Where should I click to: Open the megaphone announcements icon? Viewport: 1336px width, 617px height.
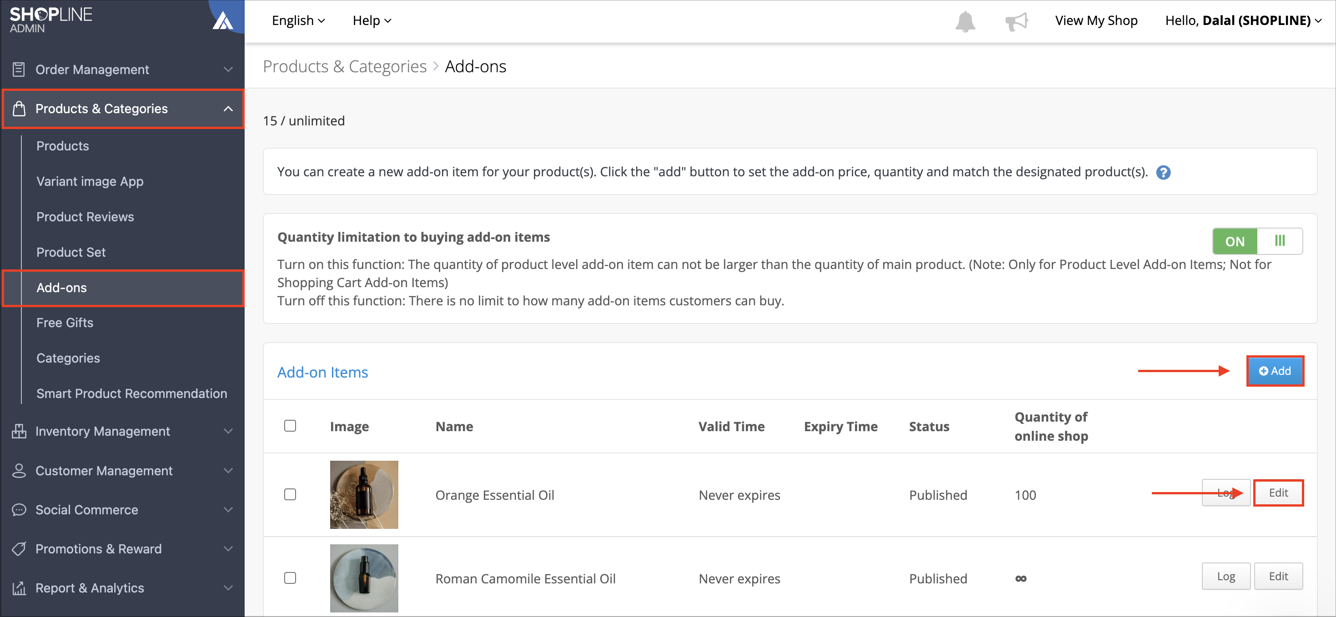[x=1016, y=21]
